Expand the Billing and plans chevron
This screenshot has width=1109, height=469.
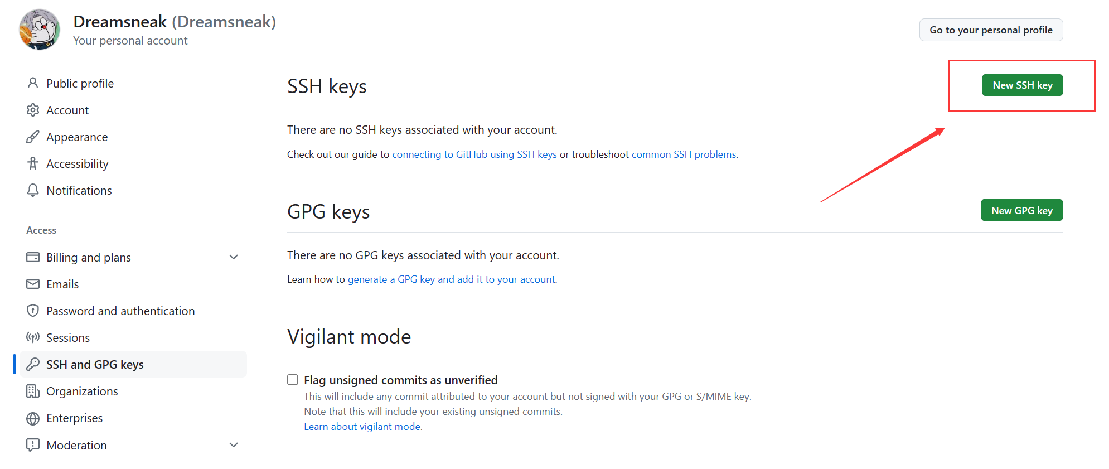coord(234,257)
